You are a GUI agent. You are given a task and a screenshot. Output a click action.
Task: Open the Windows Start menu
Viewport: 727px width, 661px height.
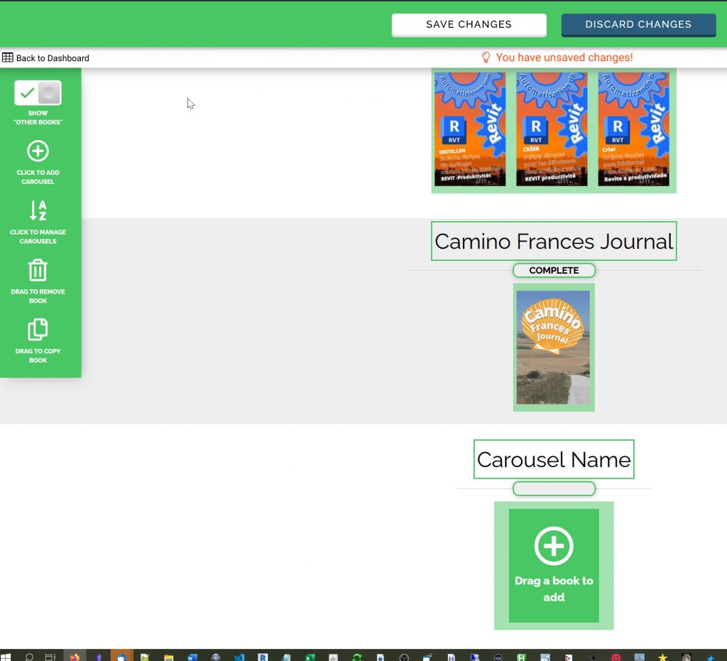click(7, 656)
